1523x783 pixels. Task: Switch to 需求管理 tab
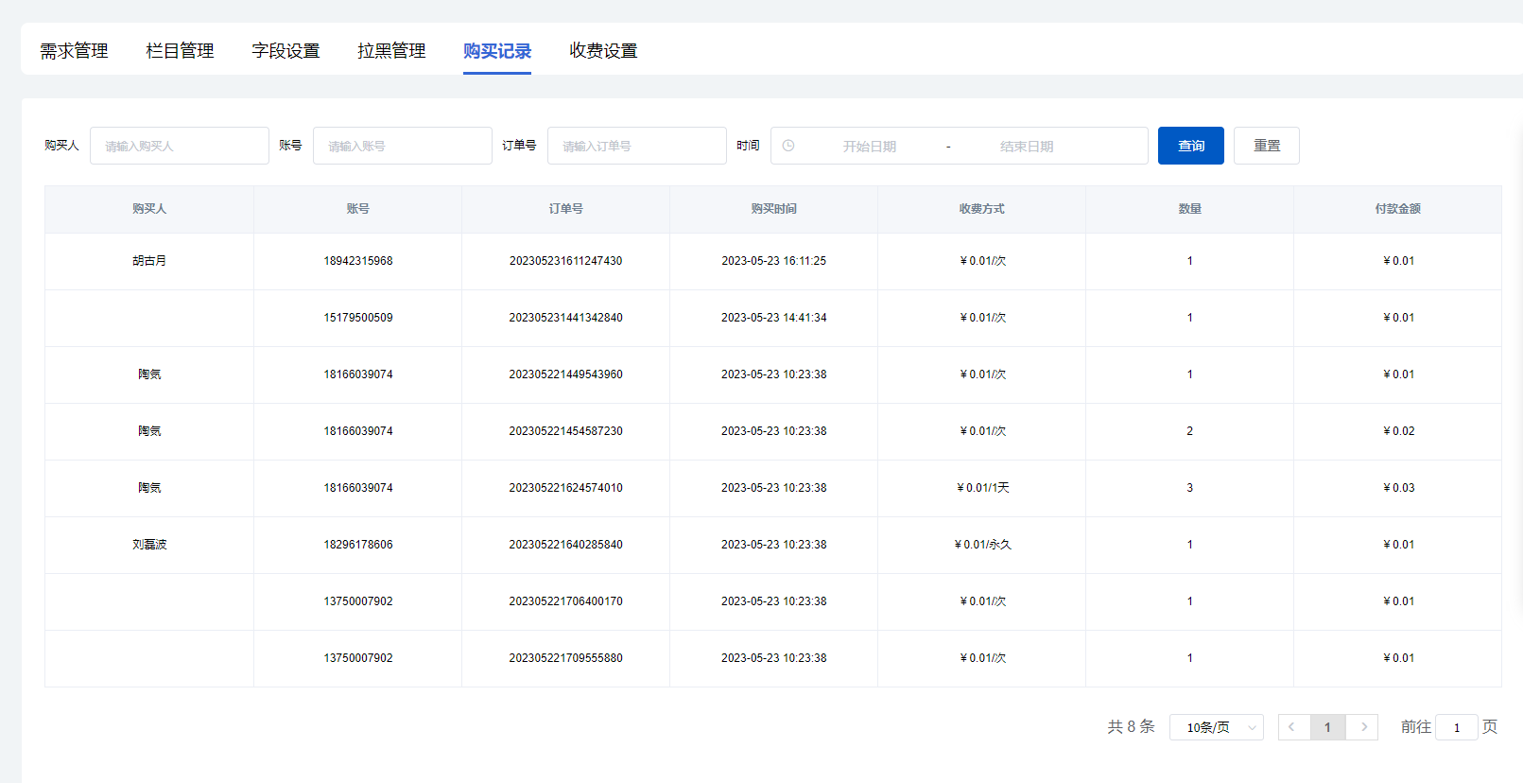pos(74,51)
